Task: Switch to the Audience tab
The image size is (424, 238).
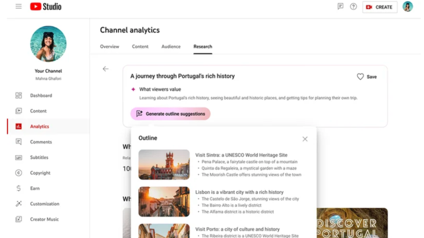Action: tap(171, 47)
